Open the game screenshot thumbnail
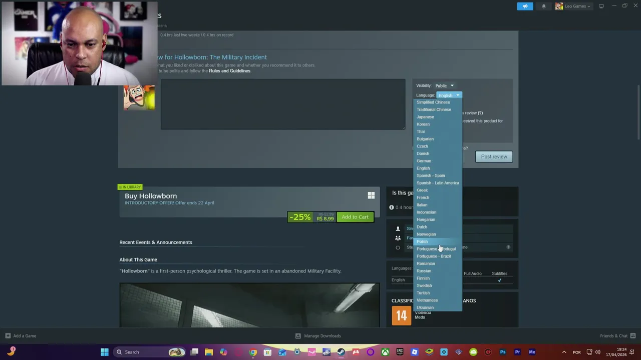 [249, 305]
